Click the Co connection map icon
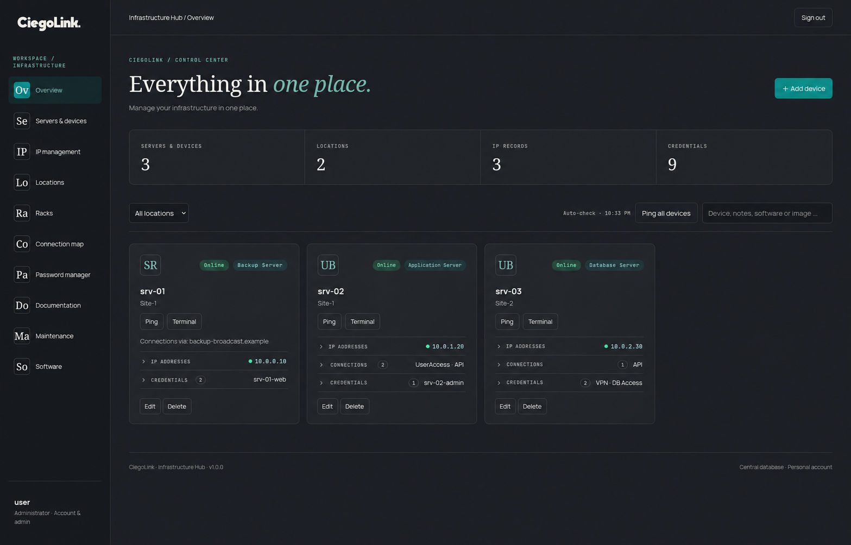The image size is (851, 545). [22, 244]
